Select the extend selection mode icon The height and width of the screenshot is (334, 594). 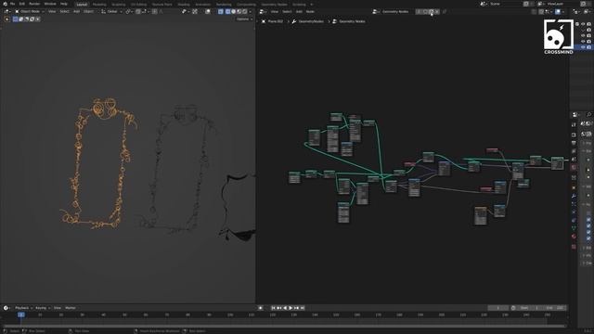click(x=20, y=19)
